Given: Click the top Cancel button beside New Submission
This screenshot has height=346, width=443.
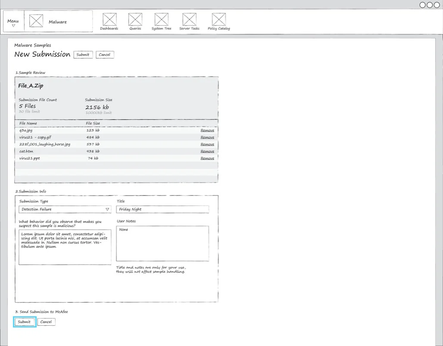Looking at the screenshot, I should click(105, 55).
